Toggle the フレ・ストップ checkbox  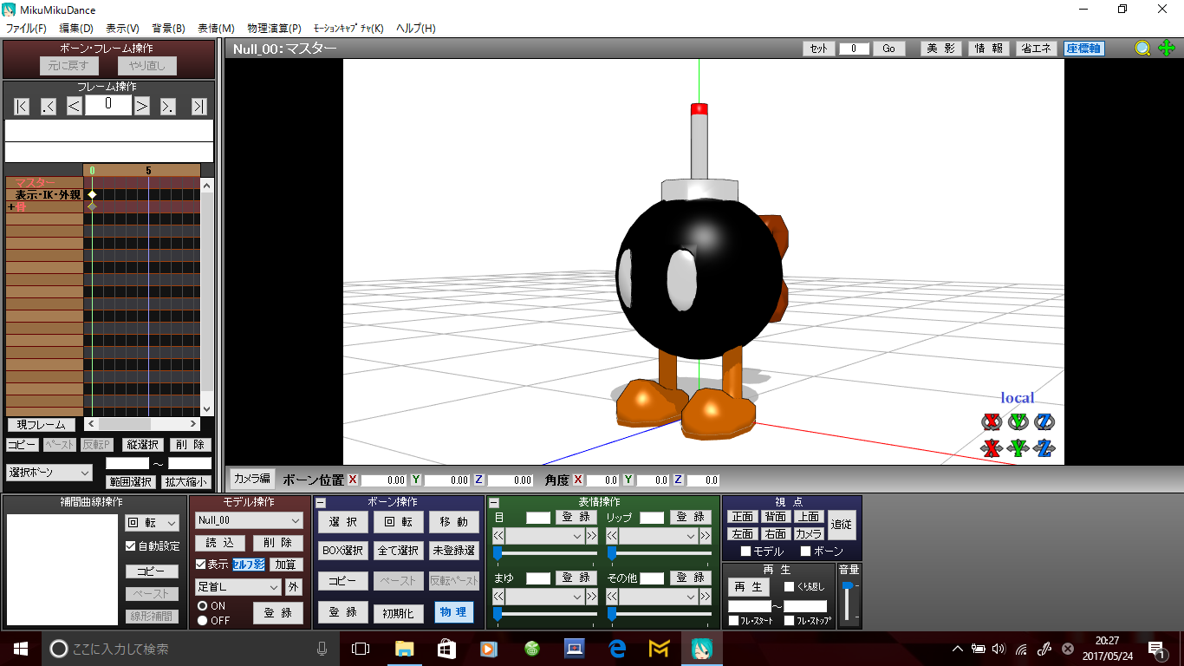790,621
